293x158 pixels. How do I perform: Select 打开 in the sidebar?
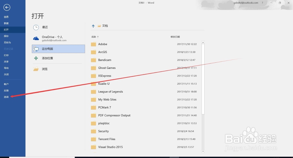click(6, 29)
